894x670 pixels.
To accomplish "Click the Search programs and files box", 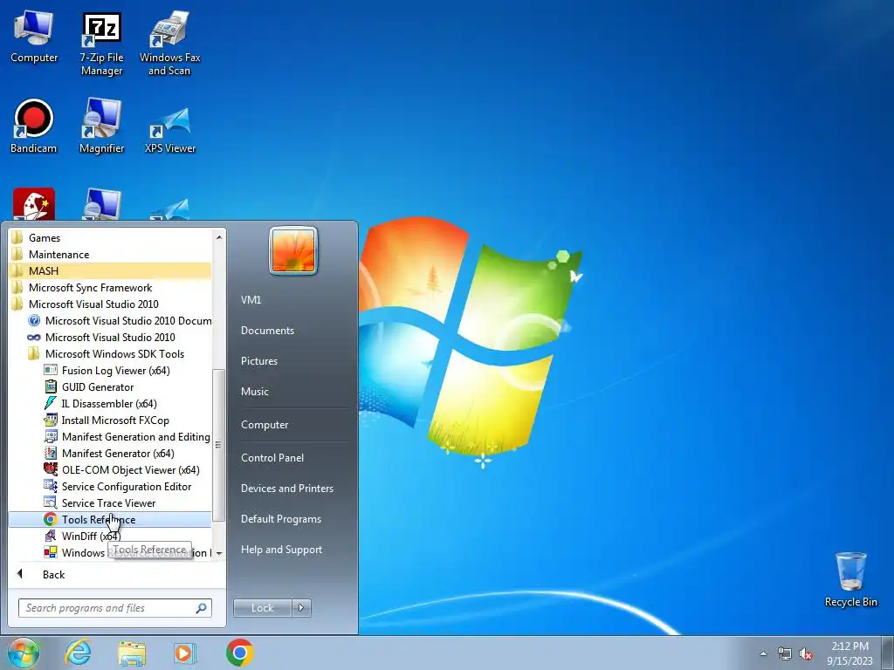I will (x=114, y=608).
